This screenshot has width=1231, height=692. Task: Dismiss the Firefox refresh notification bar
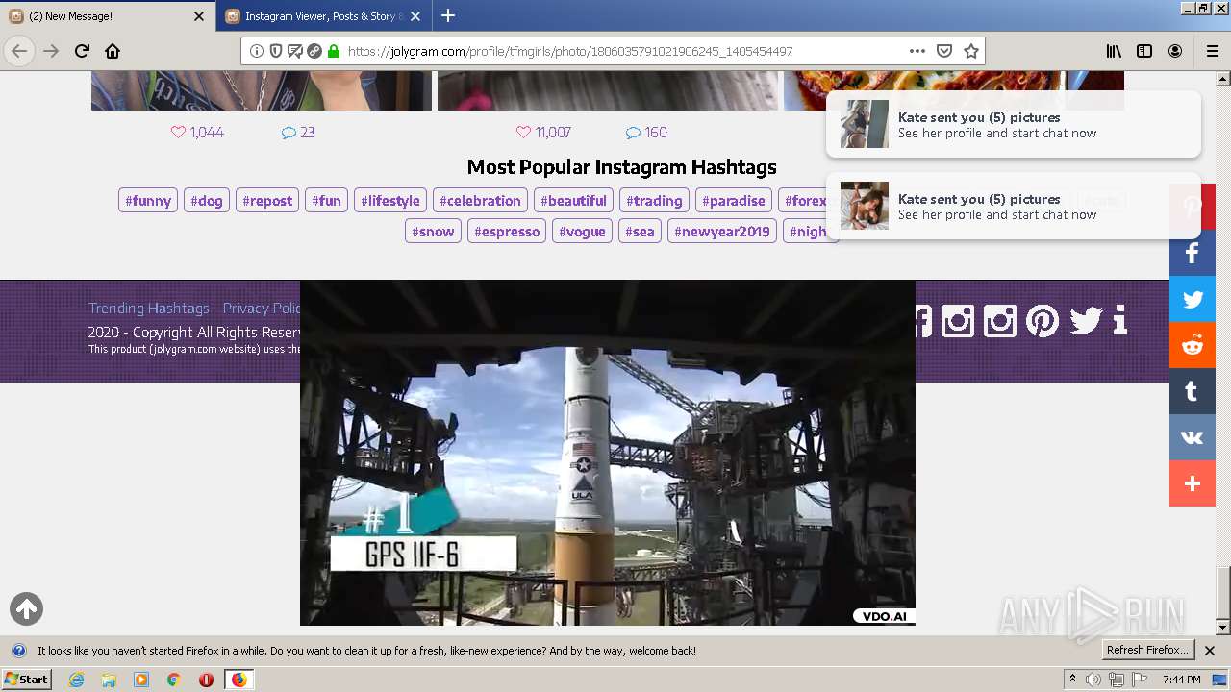1210,651
